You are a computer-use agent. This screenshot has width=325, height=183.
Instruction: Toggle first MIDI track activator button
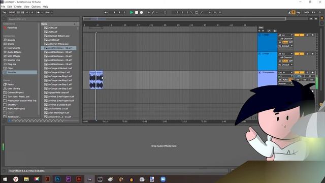point(299,35)
